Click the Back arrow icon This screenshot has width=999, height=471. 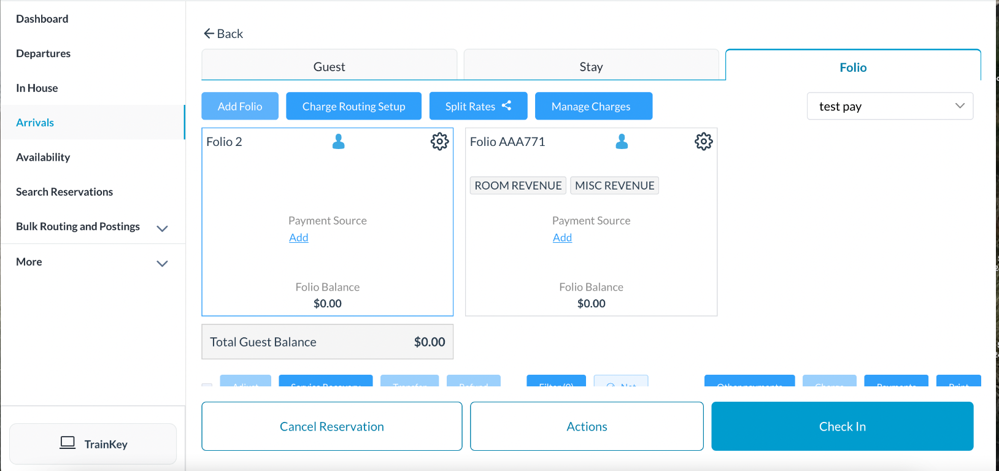(x=209, y=34)
